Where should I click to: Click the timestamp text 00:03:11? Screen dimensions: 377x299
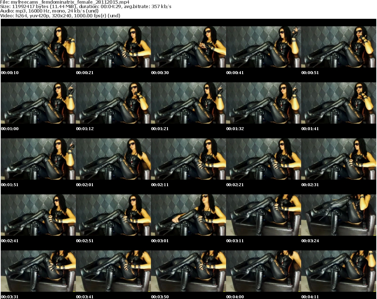(x=235, y=240)
